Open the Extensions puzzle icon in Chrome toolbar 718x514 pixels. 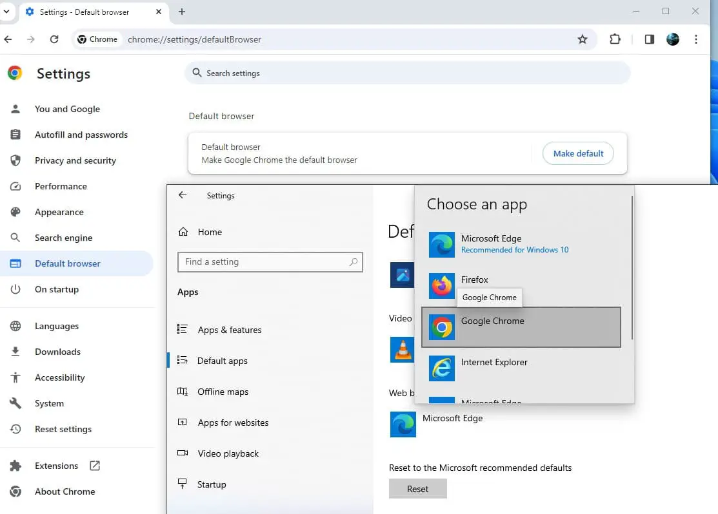click(615, 39)
